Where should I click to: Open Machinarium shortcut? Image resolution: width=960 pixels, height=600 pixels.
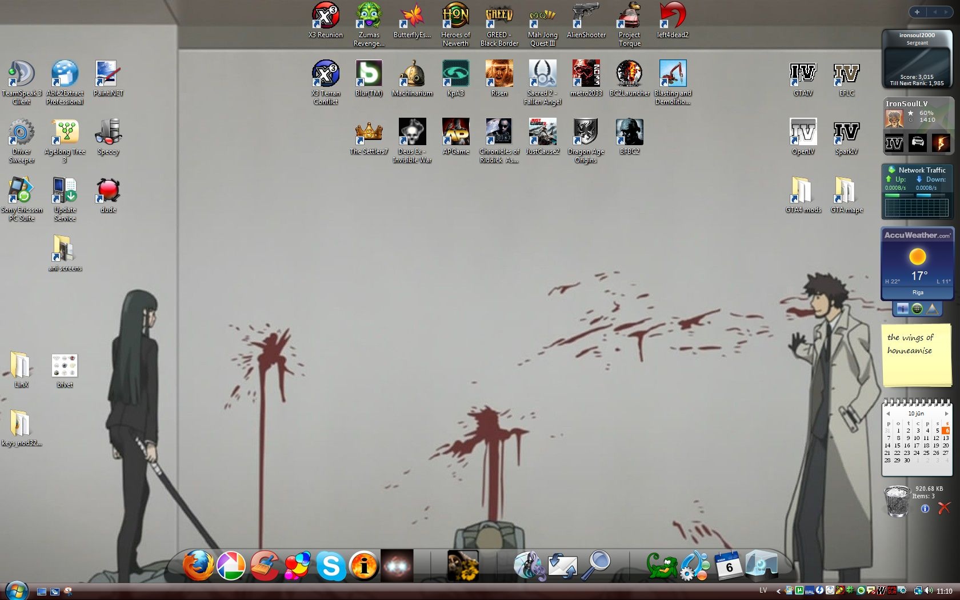412,79
